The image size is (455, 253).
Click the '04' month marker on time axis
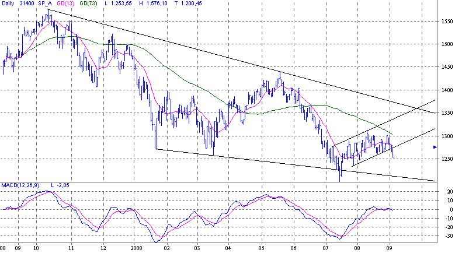(228, 248)
